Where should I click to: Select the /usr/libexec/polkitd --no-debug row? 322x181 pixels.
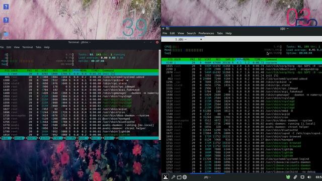coord(242,171)
